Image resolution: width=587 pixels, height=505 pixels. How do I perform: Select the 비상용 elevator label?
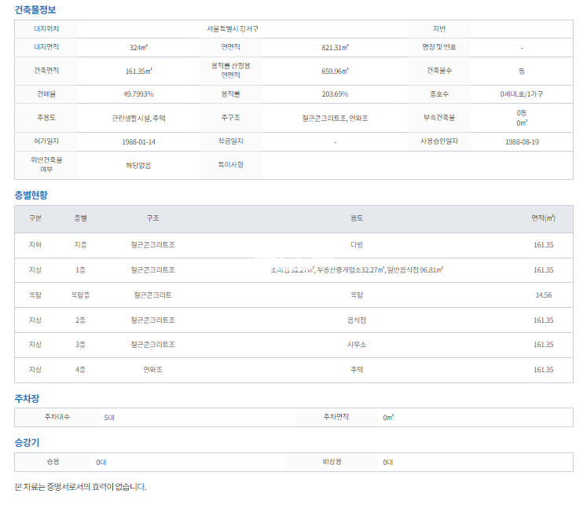click(332, 462)
